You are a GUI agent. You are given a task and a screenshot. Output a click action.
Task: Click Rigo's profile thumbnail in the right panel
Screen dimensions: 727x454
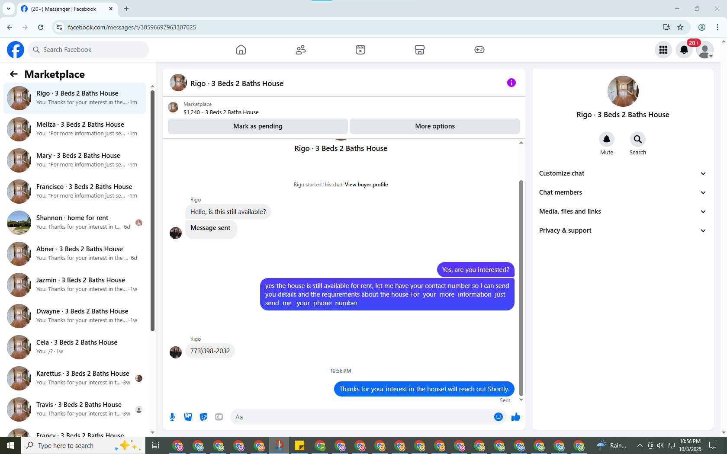[x=623, y=91]
